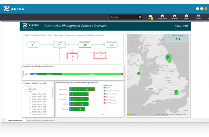Click the next report page arrow
The image size is (209, 137).
[5, 120]
